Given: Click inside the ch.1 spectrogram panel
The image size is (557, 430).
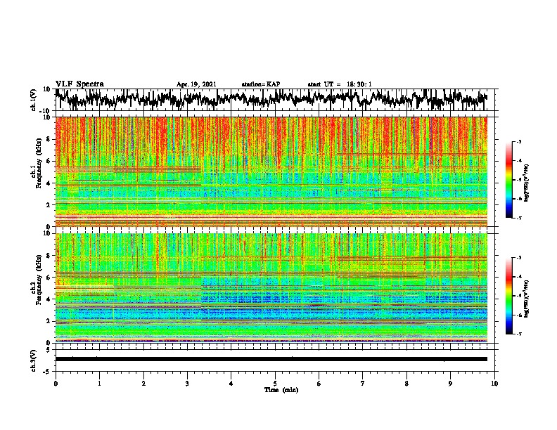Looking at the screenshot, I should click(x=271, y=171).
